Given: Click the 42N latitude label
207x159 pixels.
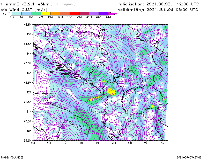Looking at the screenshot, I should 29,92.
